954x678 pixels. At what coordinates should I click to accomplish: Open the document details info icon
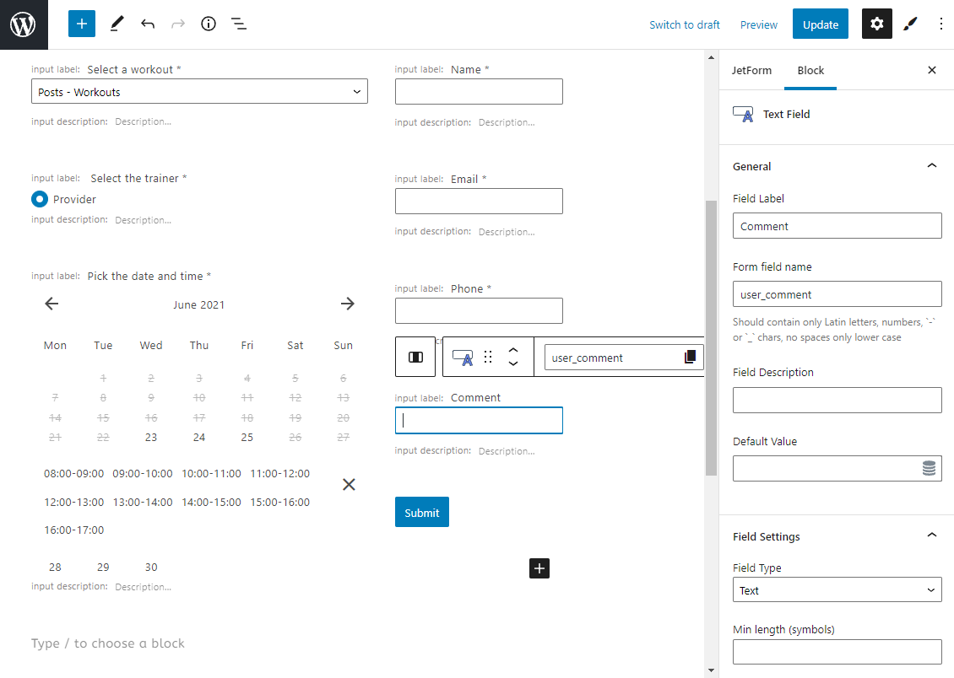pyautogui.click(x=208, y=24)
